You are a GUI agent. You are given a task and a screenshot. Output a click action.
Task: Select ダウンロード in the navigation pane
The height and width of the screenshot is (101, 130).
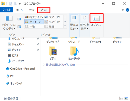18,39
